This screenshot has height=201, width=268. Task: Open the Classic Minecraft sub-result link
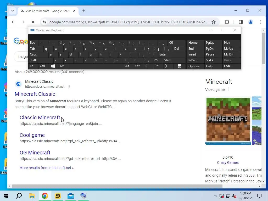coord(40,118)
